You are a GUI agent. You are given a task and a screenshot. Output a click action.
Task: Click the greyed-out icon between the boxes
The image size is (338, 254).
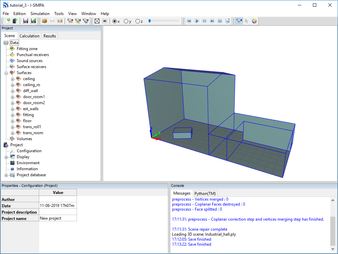(x=52, y=21)
